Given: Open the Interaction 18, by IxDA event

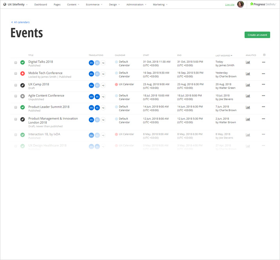Looking at the screenshot, I should [44, 134].
